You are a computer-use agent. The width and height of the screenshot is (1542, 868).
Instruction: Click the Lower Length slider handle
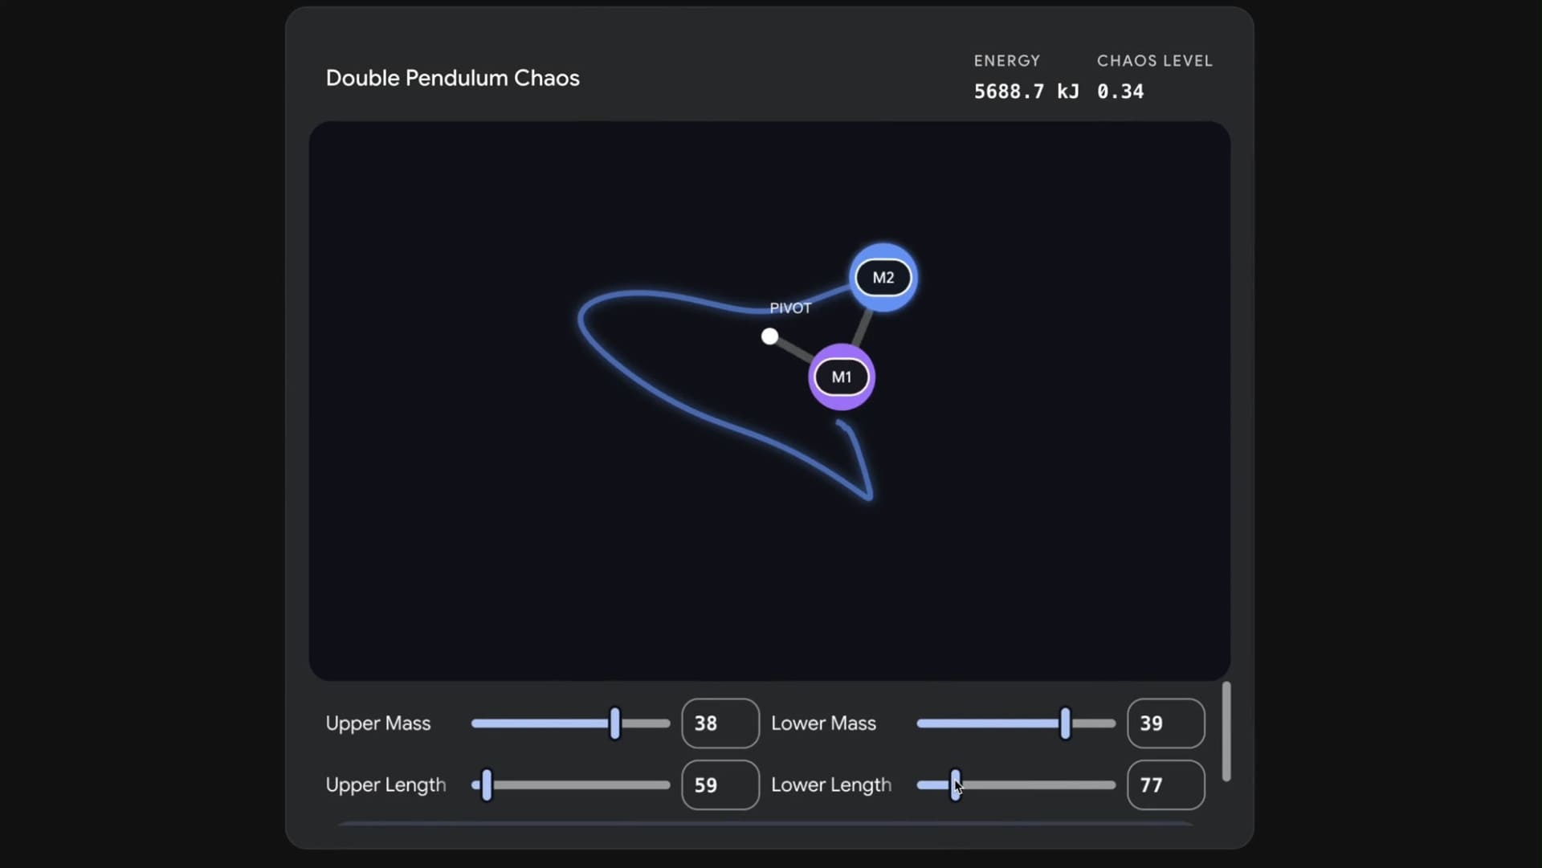(955, 784)
